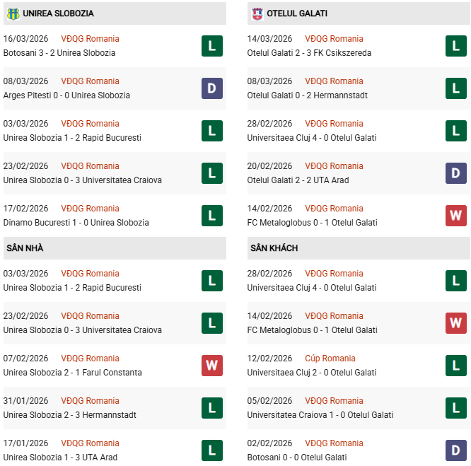
Task: Click the draw badge for Botosani 0 - 0 Otelul Galati
Action: 455,450
